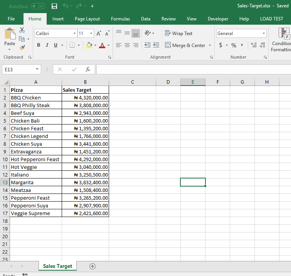
Task: Switch to the Data tab
Action: pos(146,19)
